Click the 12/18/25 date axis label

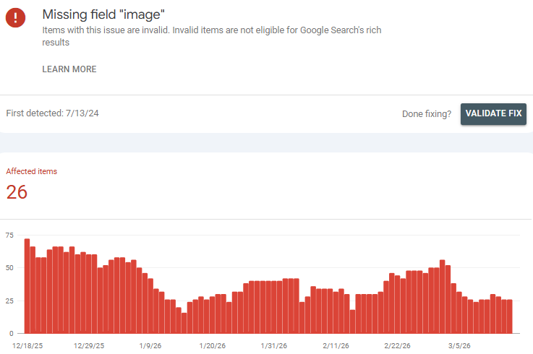pyautogui.click(x=27, y=345)
